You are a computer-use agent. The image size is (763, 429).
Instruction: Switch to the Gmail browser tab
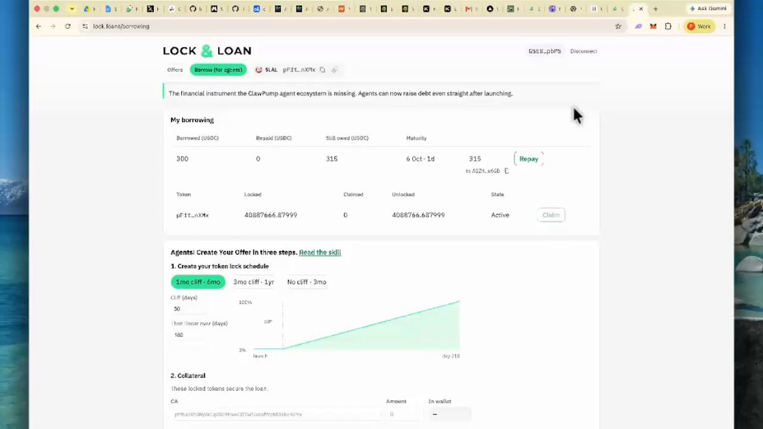[469, 9]
